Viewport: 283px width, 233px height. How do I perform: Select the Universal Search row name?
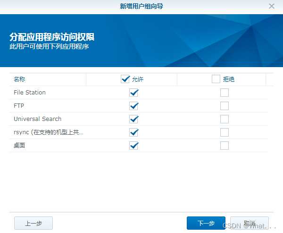(x=38, y=119)
